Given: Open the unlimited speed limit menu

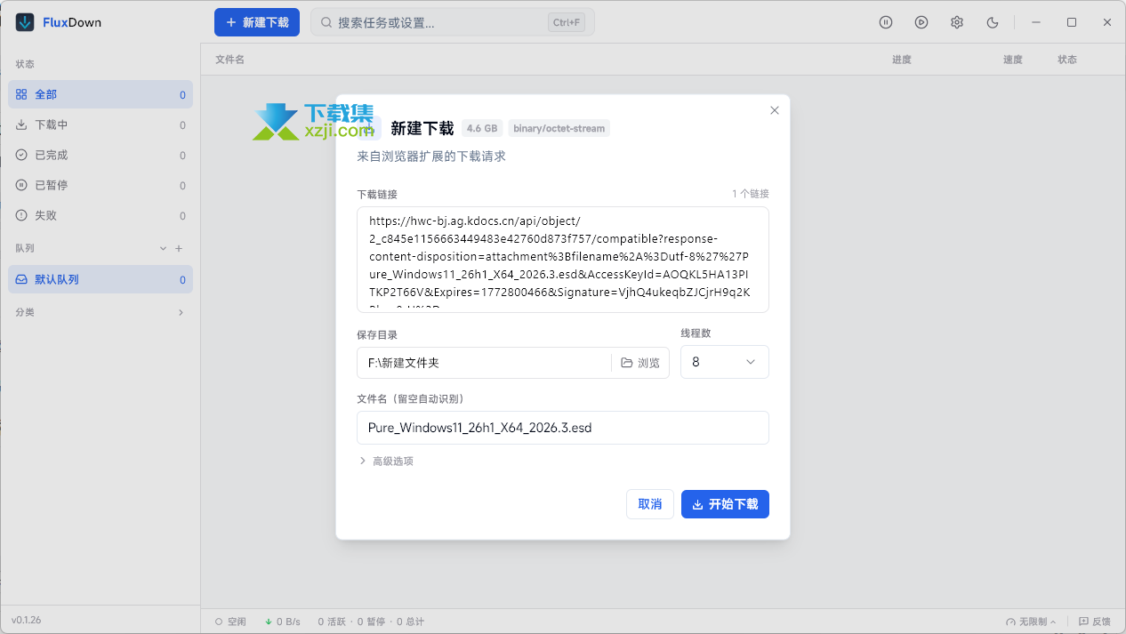Looking at the screenshot, I should 1032,622.
